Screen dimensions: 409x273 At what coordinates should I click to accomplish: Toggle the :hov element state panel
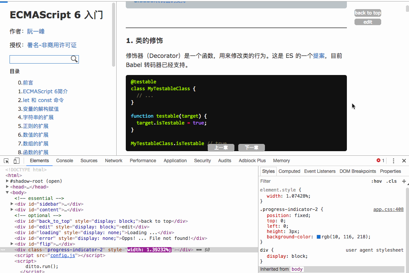click(x=376, y=181)
